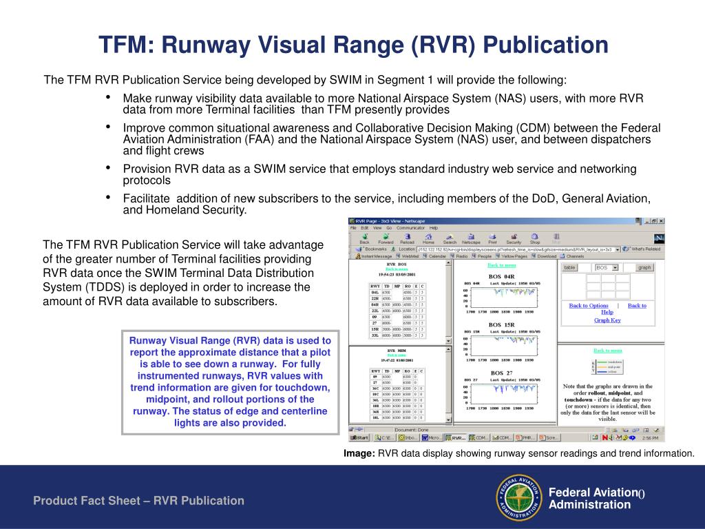Viewport: 705px width, 529px height.
Task: Click What's Related button
Action: [642, 249]
